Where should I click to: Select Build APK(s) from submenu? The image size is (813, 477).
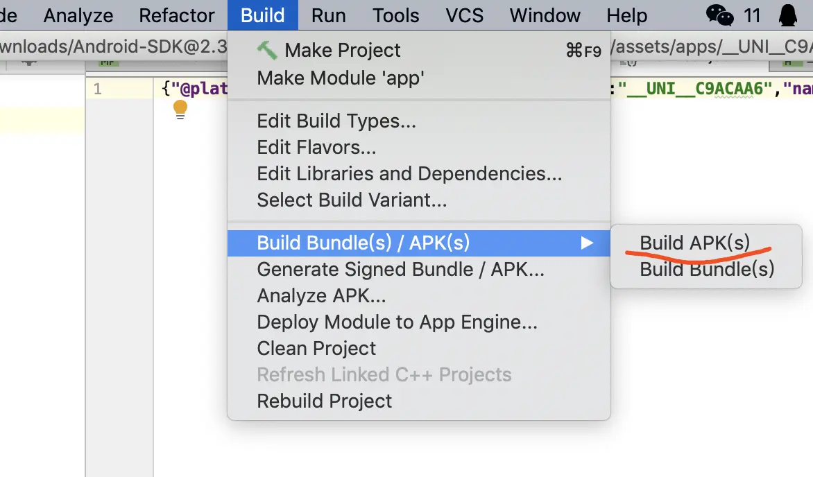coord(694,243)
